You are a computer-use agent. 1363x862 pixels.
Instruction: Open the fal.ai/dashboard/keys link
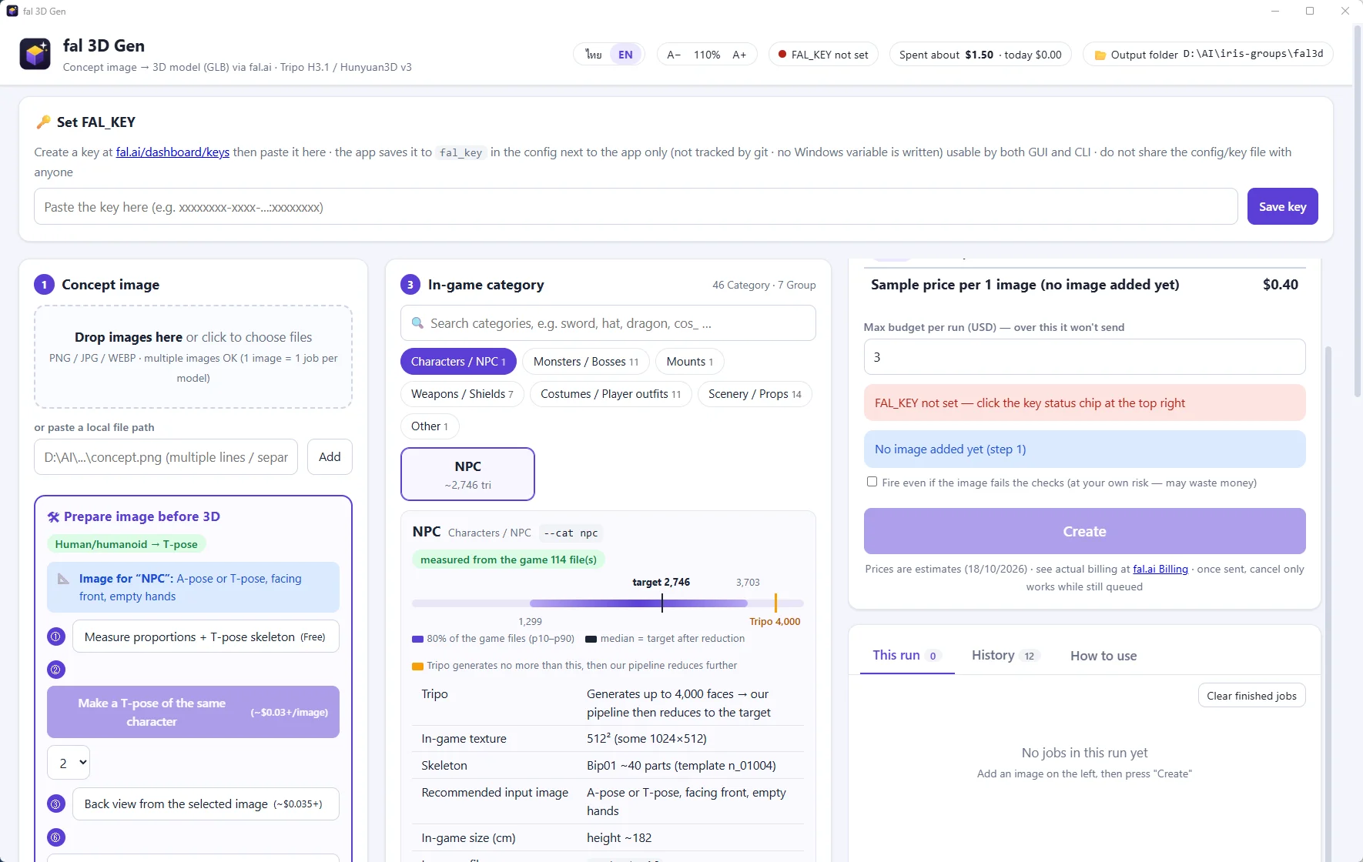[172, 152]
